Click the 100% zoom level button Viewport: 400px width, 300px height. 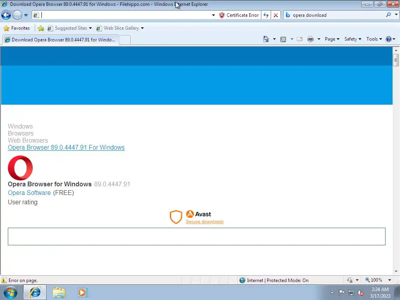tap(374, 280)
